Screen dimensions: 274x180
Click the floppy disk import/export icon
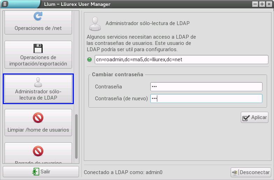click(38, 48)
